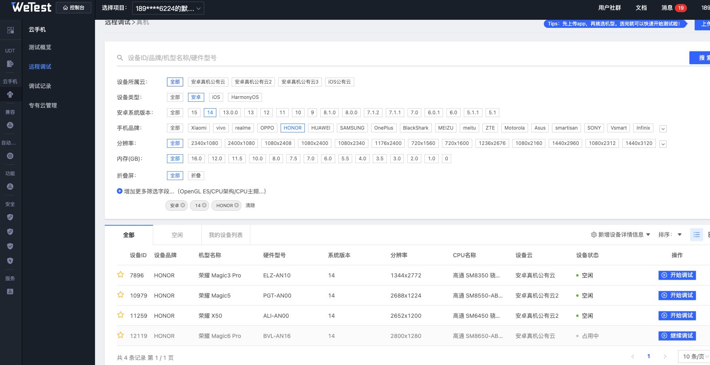Click page number 1
The image size is (710, 365).
pos(649,356)
